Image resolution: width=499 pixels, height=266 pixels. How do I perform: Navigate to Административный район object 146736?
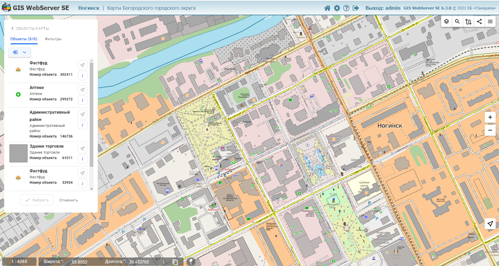[x=82, y=114]
